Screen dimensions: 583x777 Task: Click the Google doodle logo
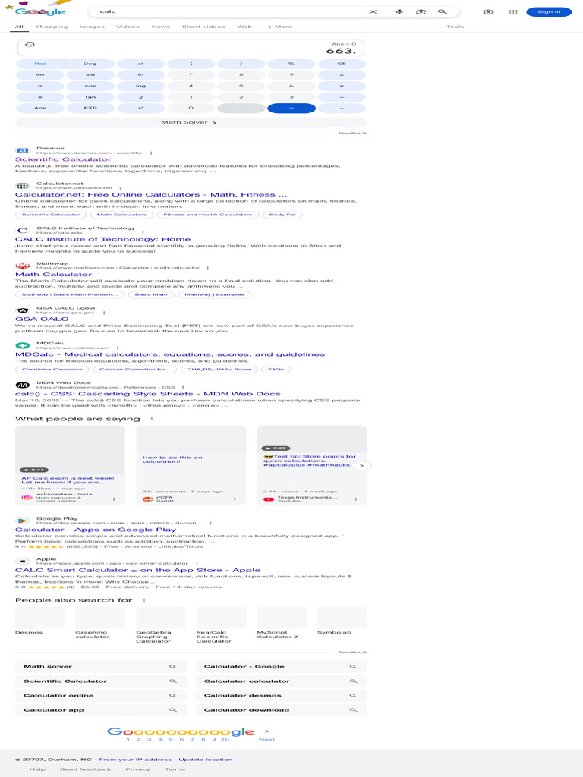pos(40,11)
